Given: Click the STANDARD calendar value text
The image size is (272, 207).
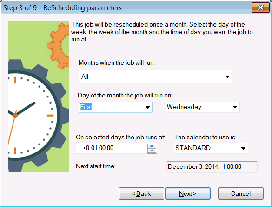Looking at the screenshot, I should (192, 148).
